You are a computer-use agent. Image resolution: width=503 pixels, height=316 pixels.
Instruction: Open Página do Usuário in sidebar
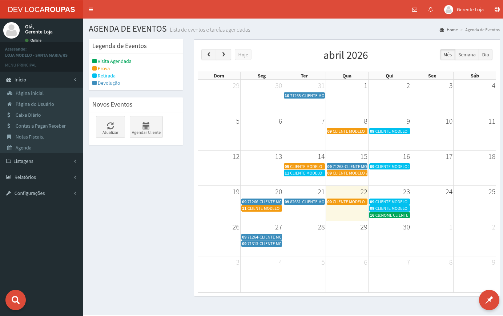click(x=41, y=104)
